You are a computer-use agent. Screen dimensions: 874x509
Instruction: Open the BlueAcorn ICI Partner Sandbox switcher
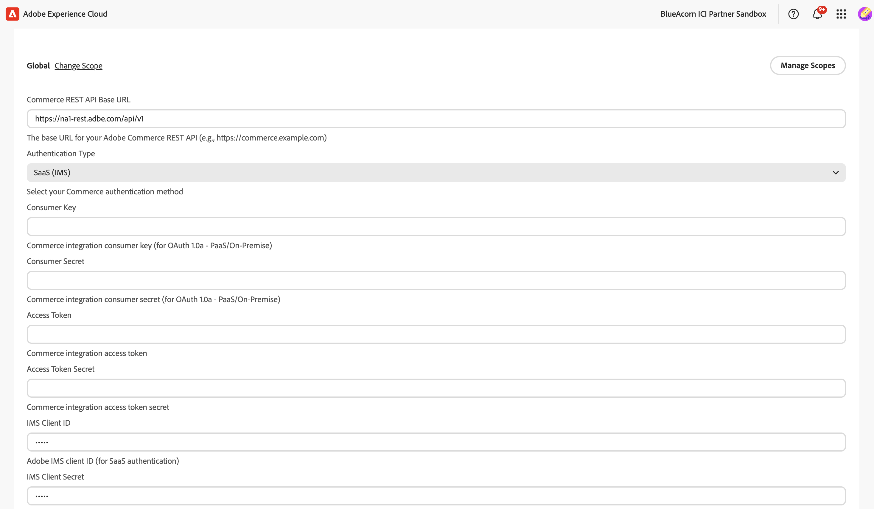point(713,14)
